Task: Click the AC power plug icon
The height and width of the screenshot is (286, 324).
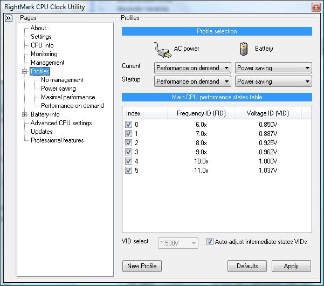Action: (162, 50)
